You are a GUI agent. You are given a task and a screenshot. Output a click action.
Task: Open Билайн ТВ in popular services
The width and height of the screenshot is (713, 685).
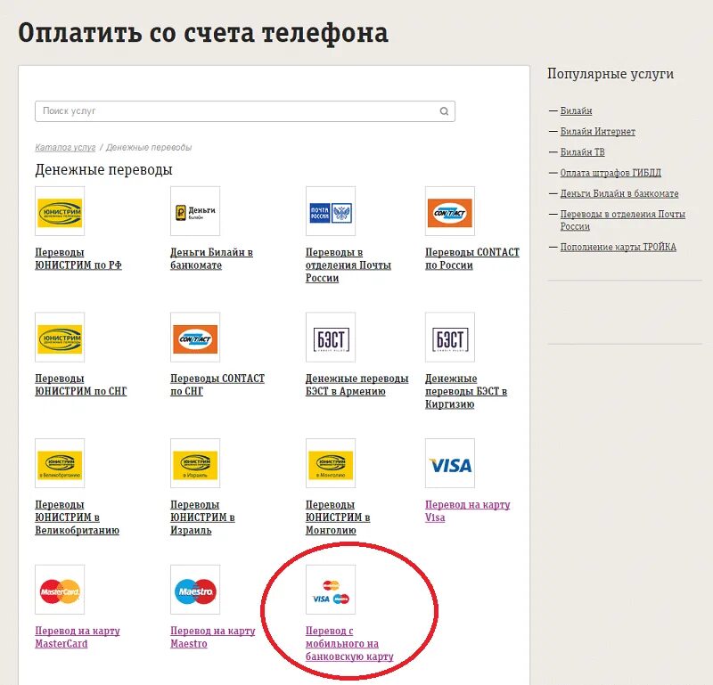[x=582, y=151]
